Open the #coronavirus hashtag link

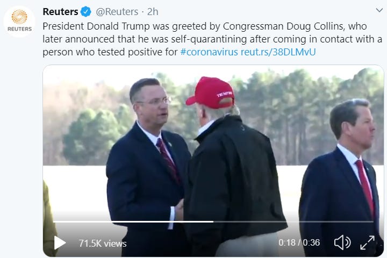click(x=209, y=52)
